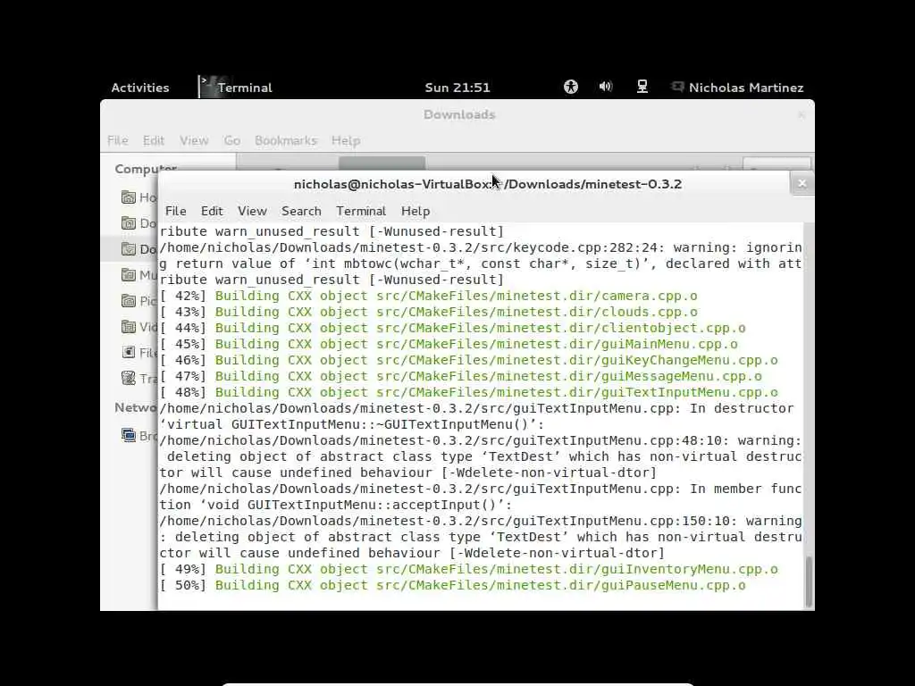This screenshot has height=686, width=915.
Task: Click the line building clouds.cpp.o at 43%
Action: point(428,312)
